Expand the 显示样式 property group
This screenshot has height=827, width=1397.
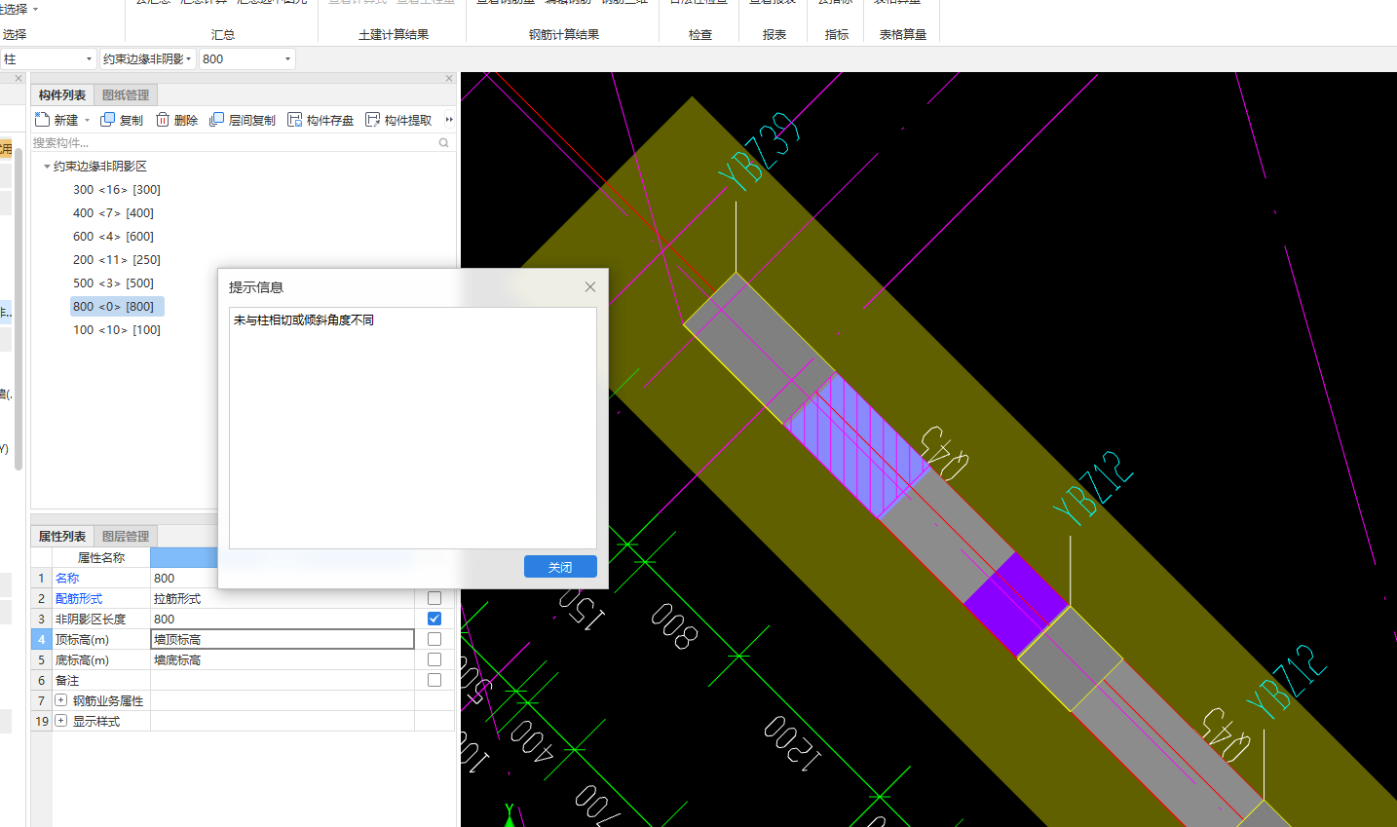click(61, 721)
